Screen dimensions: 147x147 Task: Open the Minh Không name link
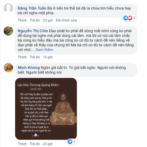(29, 68)
